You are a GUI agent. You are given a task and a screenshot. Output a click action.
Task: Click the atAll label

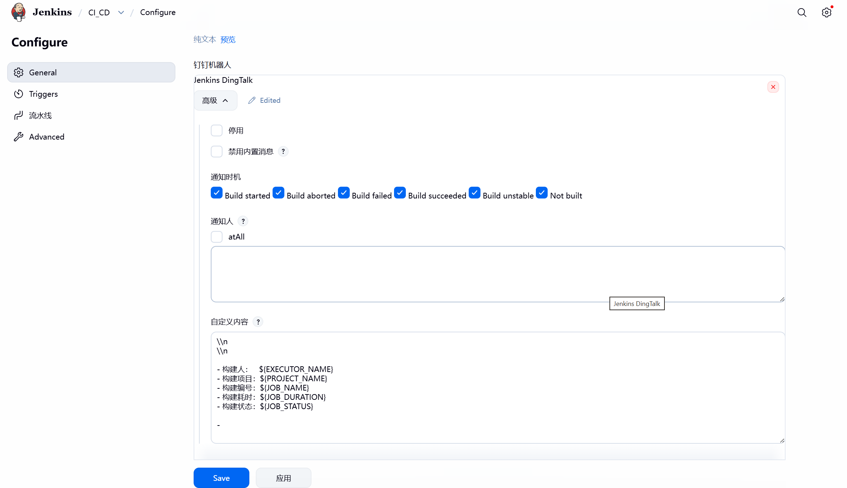(x=236, y=237)
